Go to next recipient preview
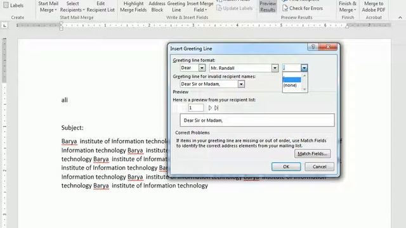Image resolution: width=406 pixels, height=228 pixels. click(x=210, y=108)
